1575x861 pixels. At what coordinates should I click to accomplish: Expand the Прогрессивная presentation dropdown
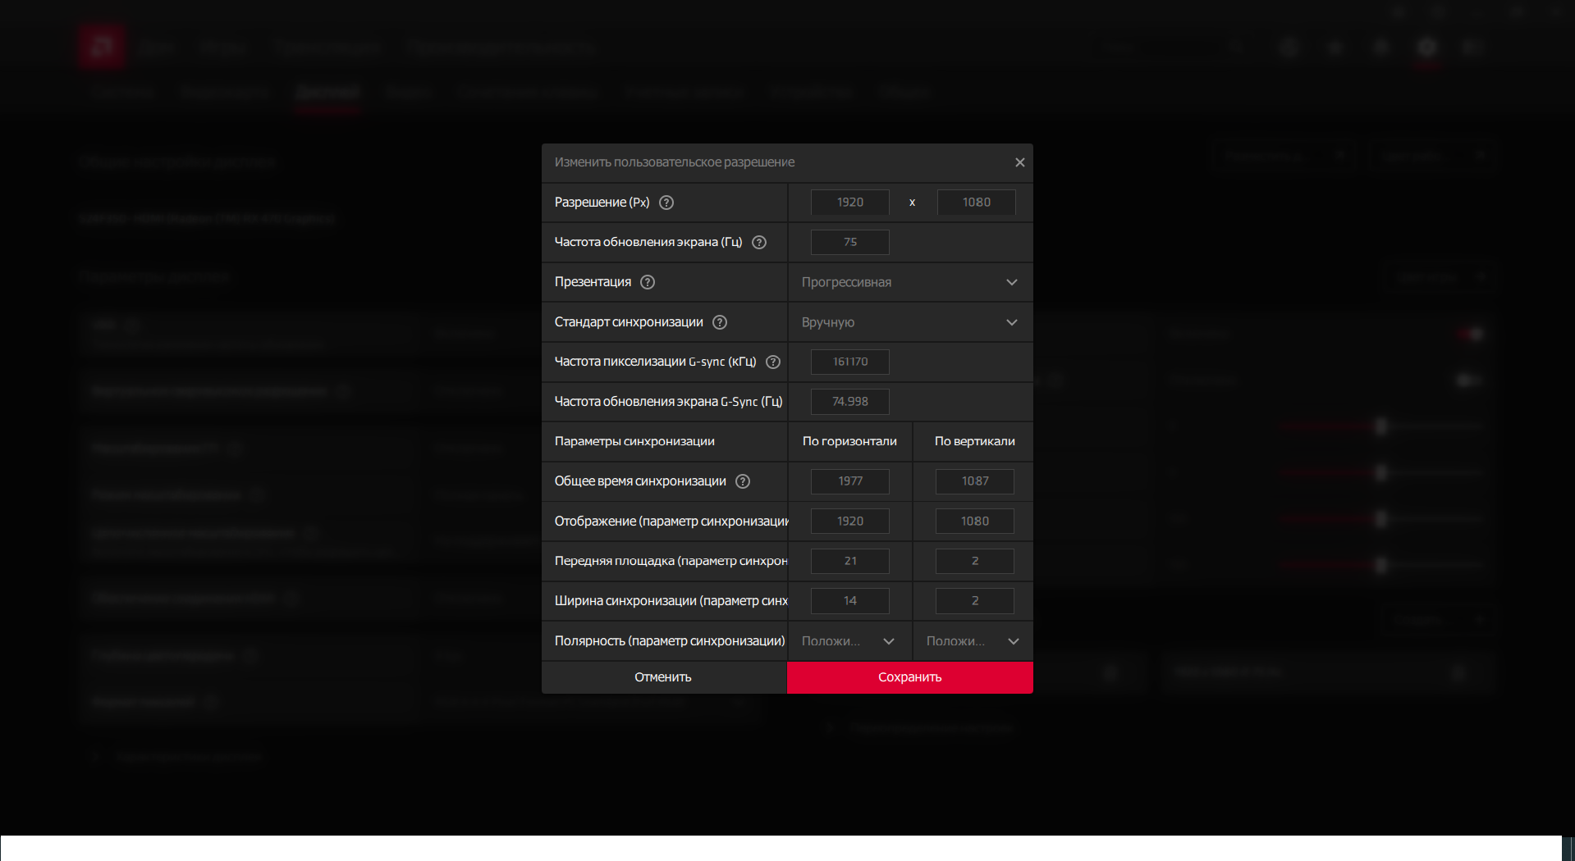tap(910, 282)
